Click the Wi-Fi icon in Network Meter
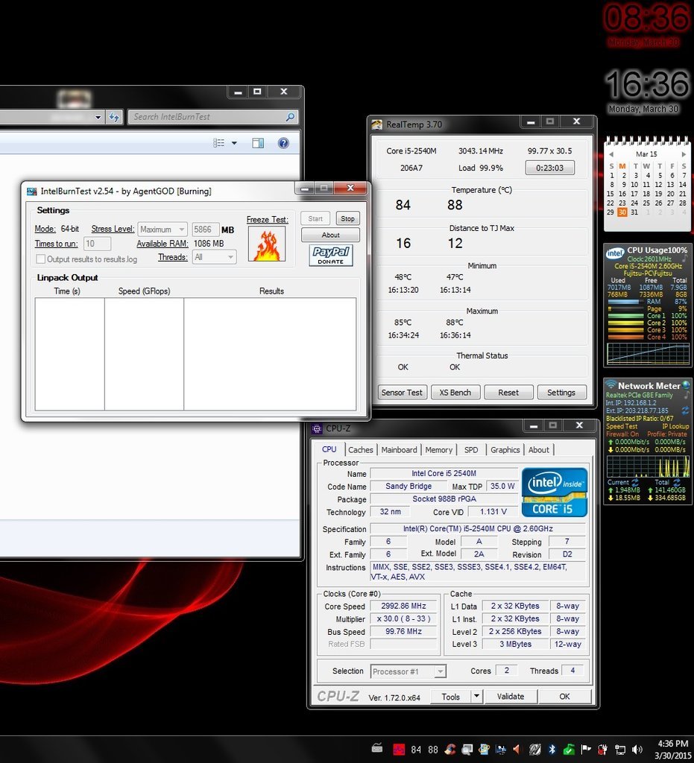The image size is (694, 763). [611, 385]
